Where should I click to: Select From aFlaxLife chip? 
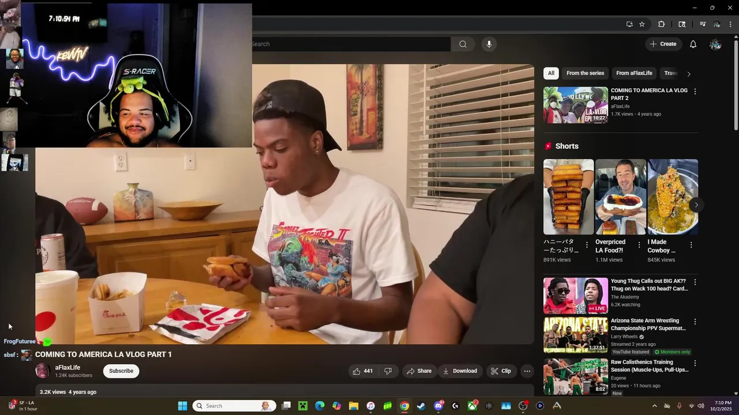click(634, 73)
